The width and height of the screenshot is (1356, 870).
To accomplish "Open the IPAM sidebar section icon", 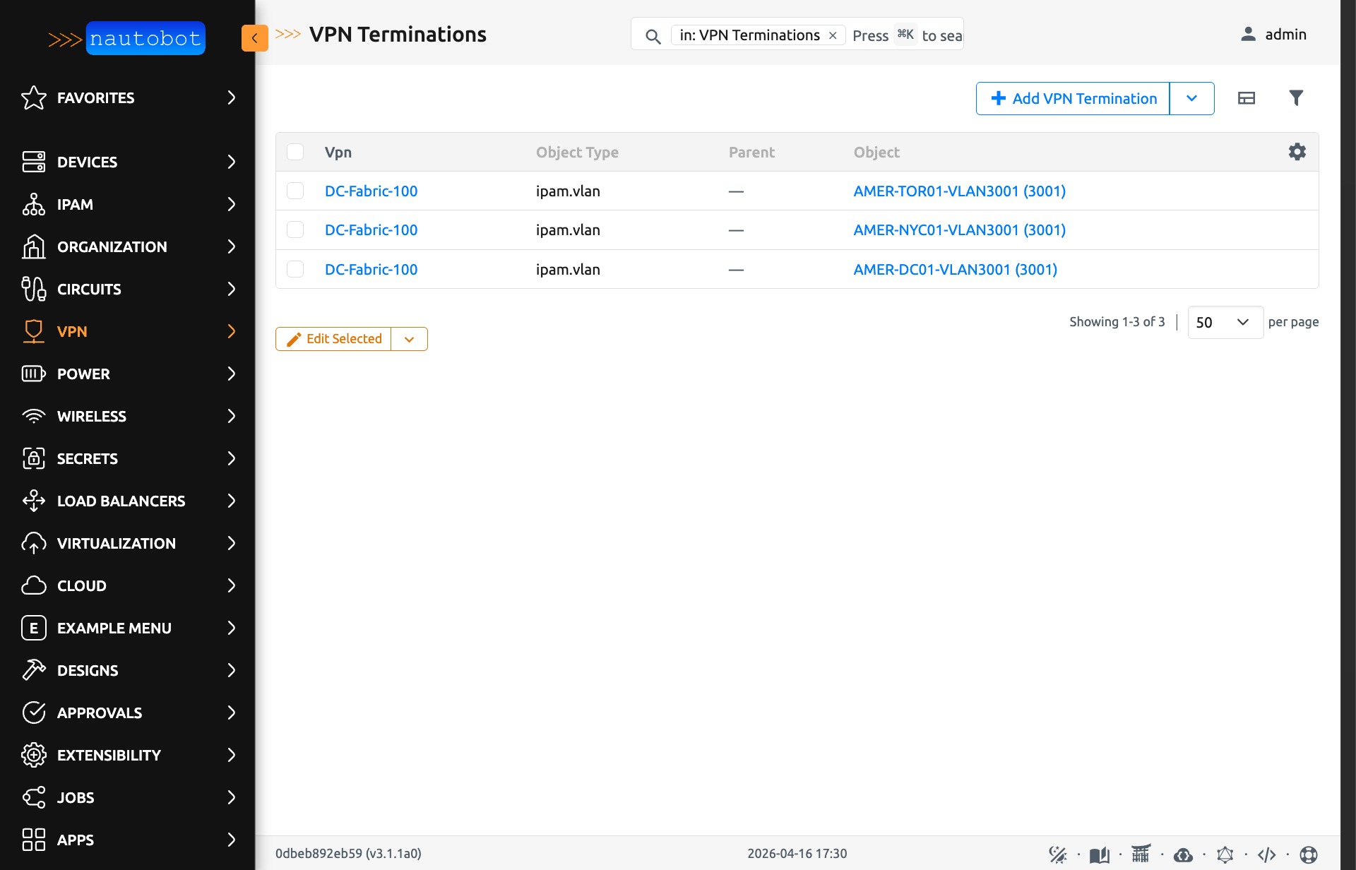I will pos(33,204).
